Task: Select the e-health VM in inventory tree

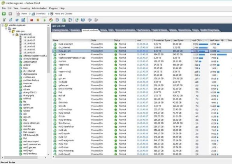Action: (27, 86)
